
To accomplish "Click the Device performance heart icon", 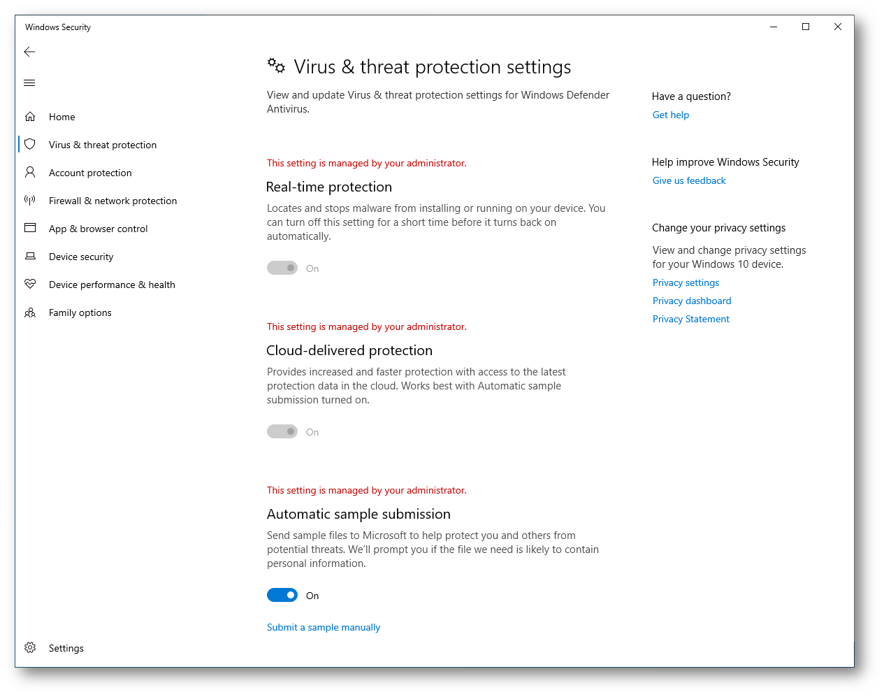I will point(30,284).
